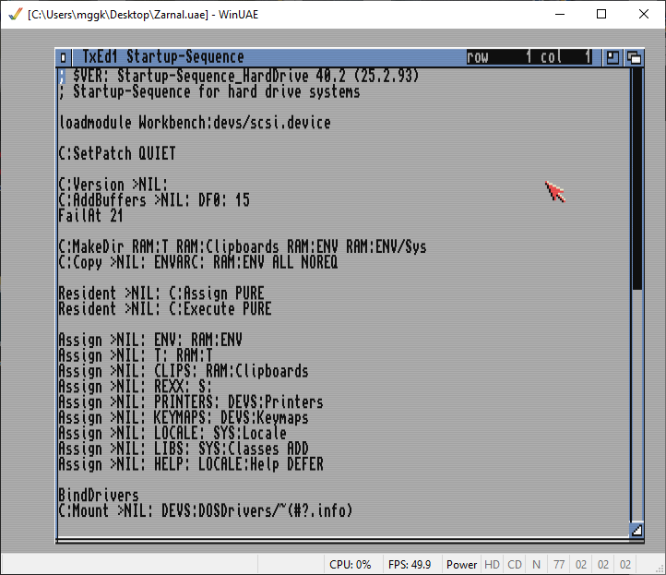This screenshot has width=666, height=575.
Task: Click the WinUAE checkmark title bar icon
Action: coord(16,15)
